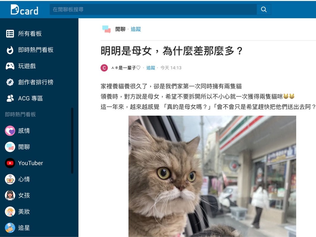Image resolution: width=316 pixels, height=237 pixels.
Task: Open 即時熱門看板 flame icon
Action: click(x=10, y=50)
